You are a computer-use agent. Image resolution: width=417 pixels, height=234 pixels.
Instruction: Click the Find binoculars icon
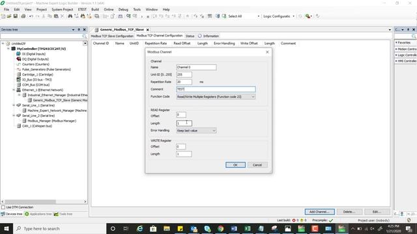[70, 16]
